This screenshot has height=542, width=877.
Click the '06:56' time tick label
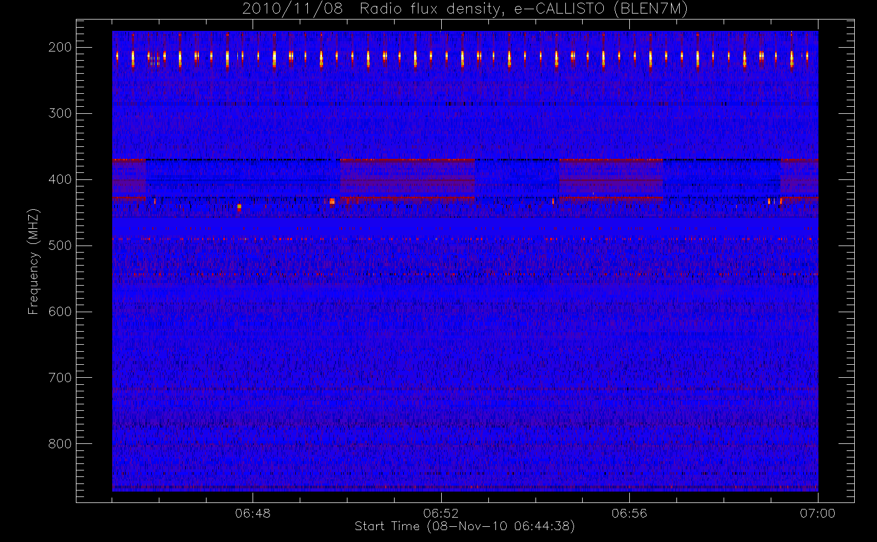point(629,513)
